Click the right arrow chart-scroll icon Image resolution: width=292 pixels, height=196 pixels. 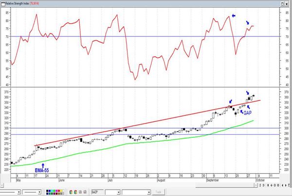point(286,185)
